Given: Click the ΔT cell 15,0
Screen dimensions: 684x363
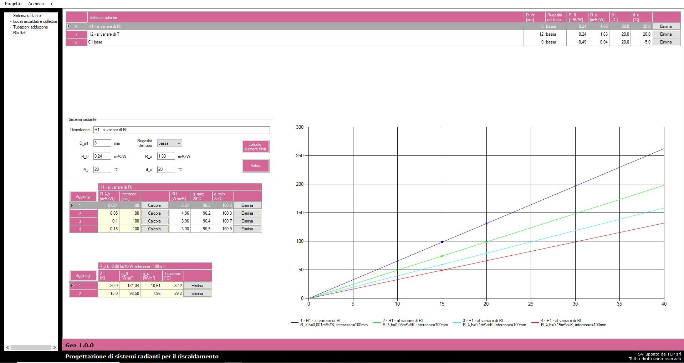Looking at the screenshot, I should (x=109, y=293).
